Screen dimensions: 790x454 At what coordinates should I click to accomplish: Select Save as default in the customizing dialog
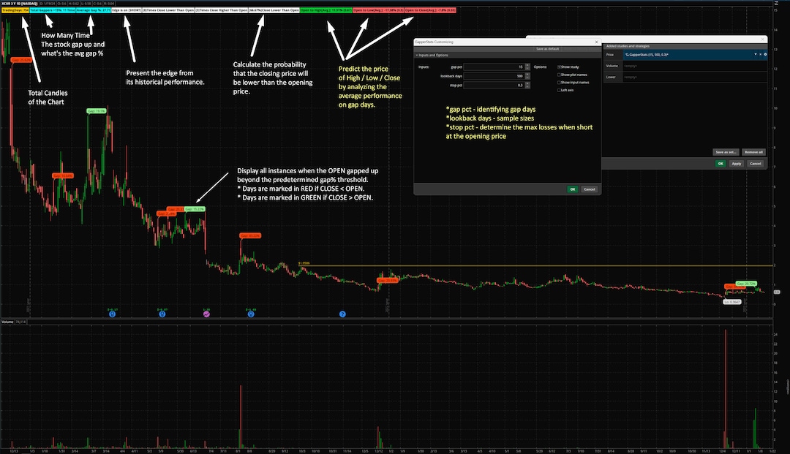point(546,49)
